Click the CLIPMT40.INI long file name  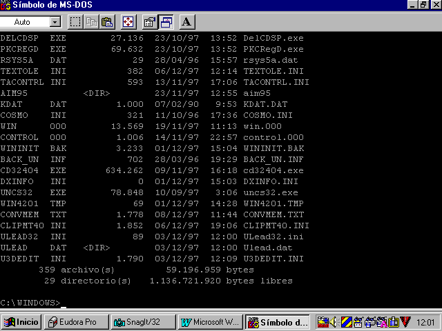pyautogui.click(x=276, y=225)
